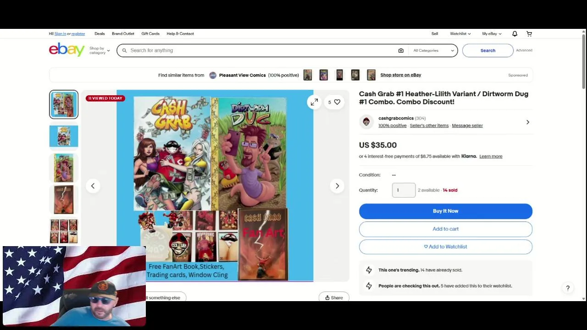The image size is (587, 330).
Task: Click the Search button
Action: click(x=488, y=50)
